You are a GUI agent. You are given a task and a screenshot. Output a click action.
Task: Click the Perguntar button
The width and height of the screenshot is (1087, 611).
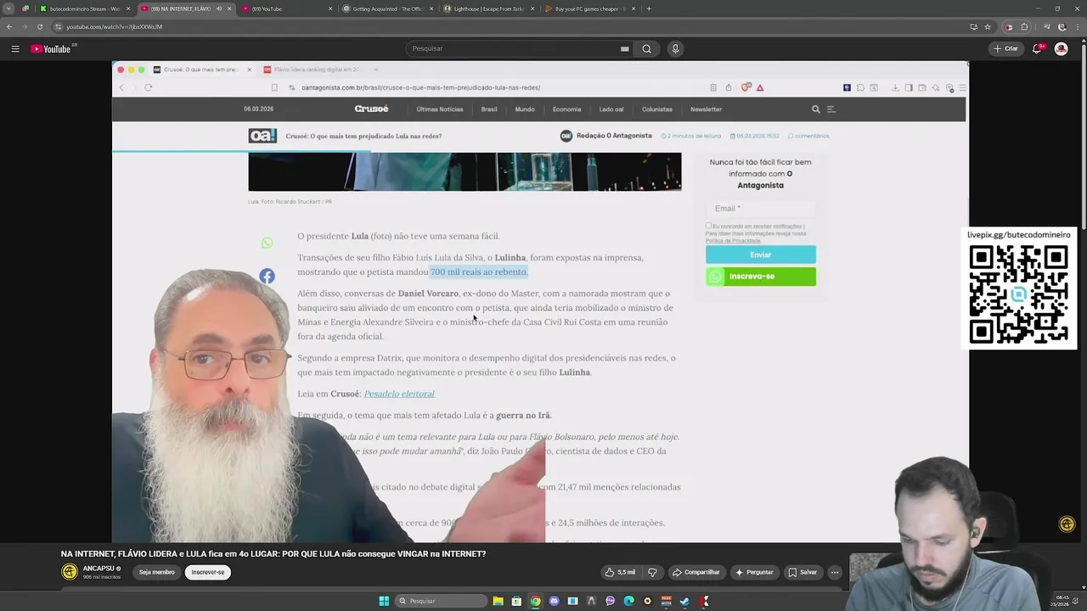point(753,572)
